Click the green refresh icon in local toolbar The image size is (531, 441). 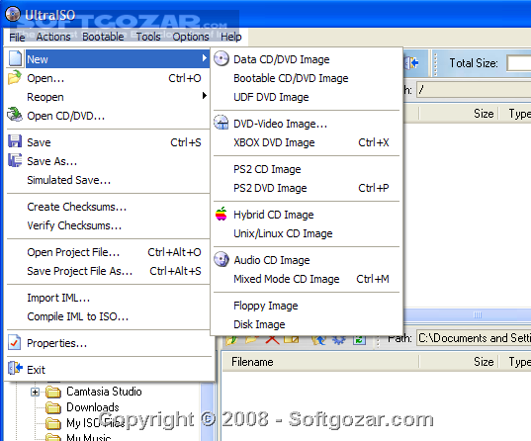point(359,340)
